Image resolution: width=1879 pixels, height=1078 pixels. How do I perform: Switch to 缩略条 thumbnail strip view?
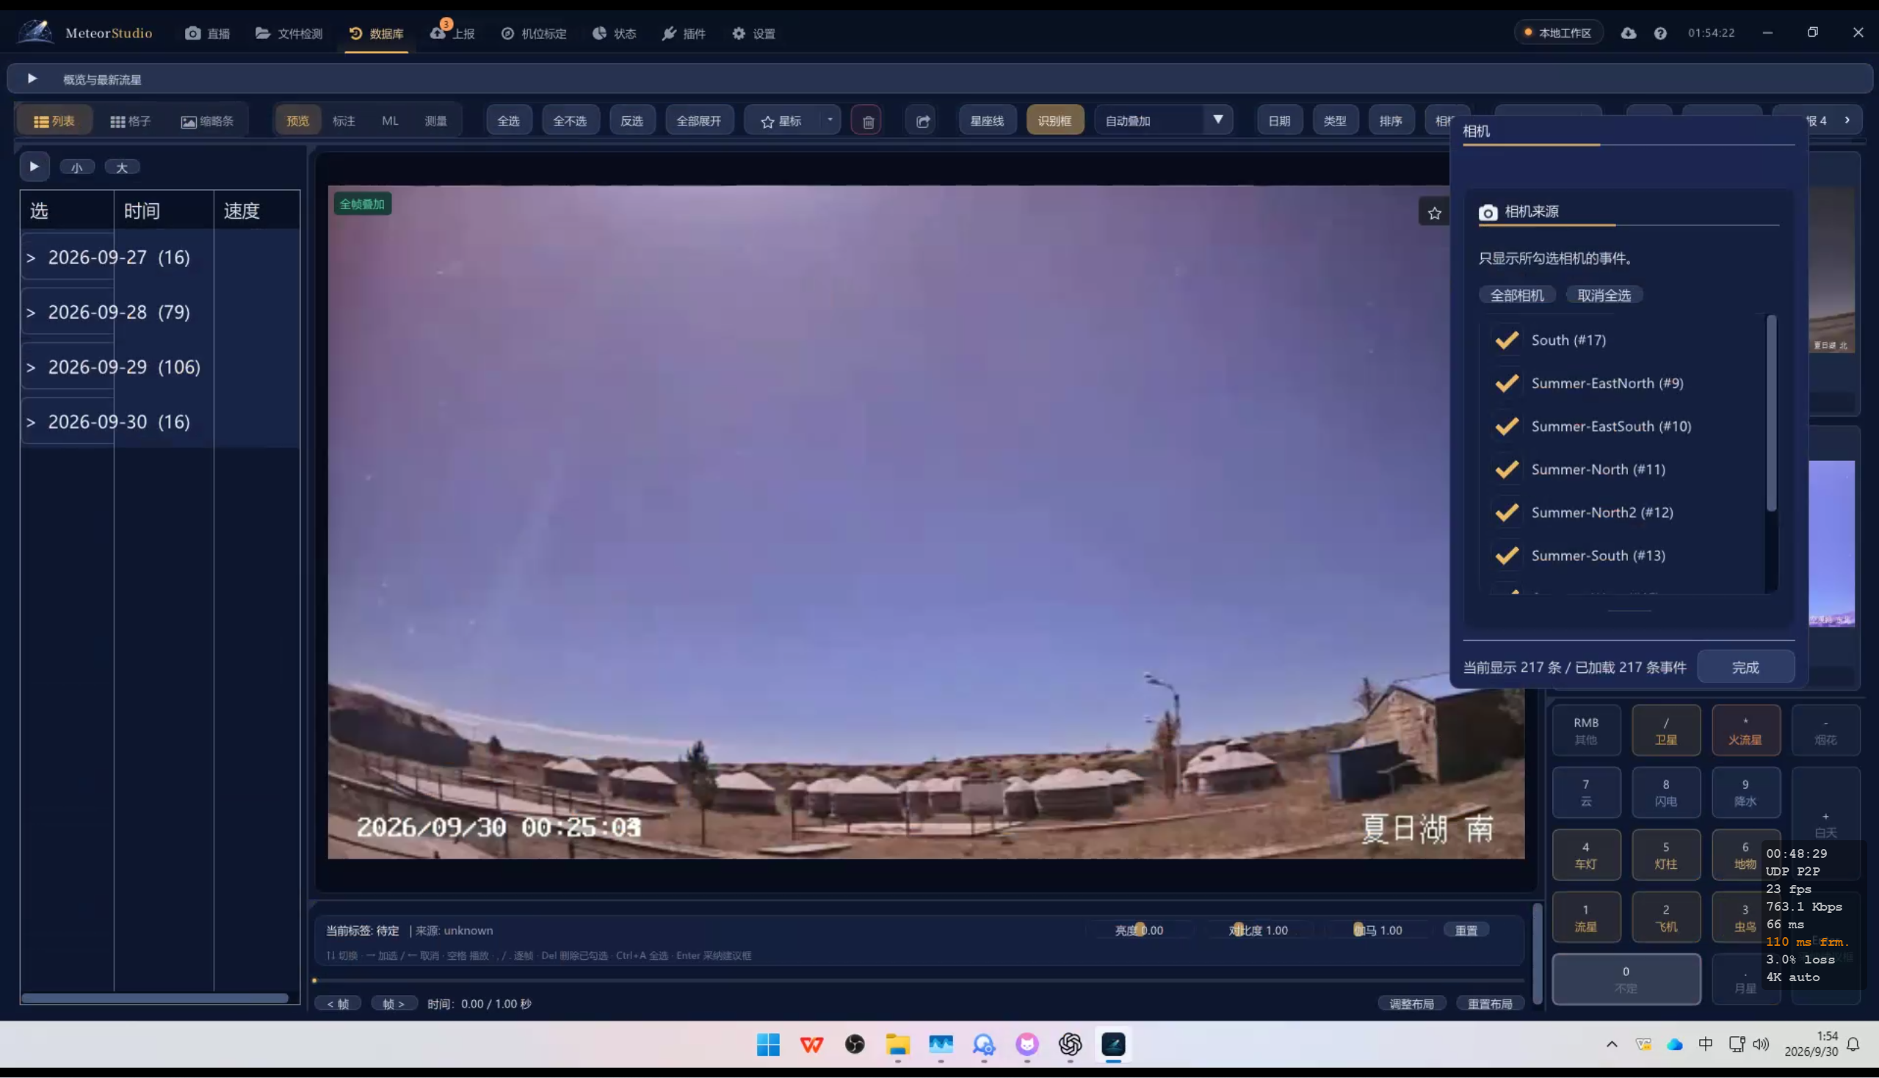click(x=207, y=120)
